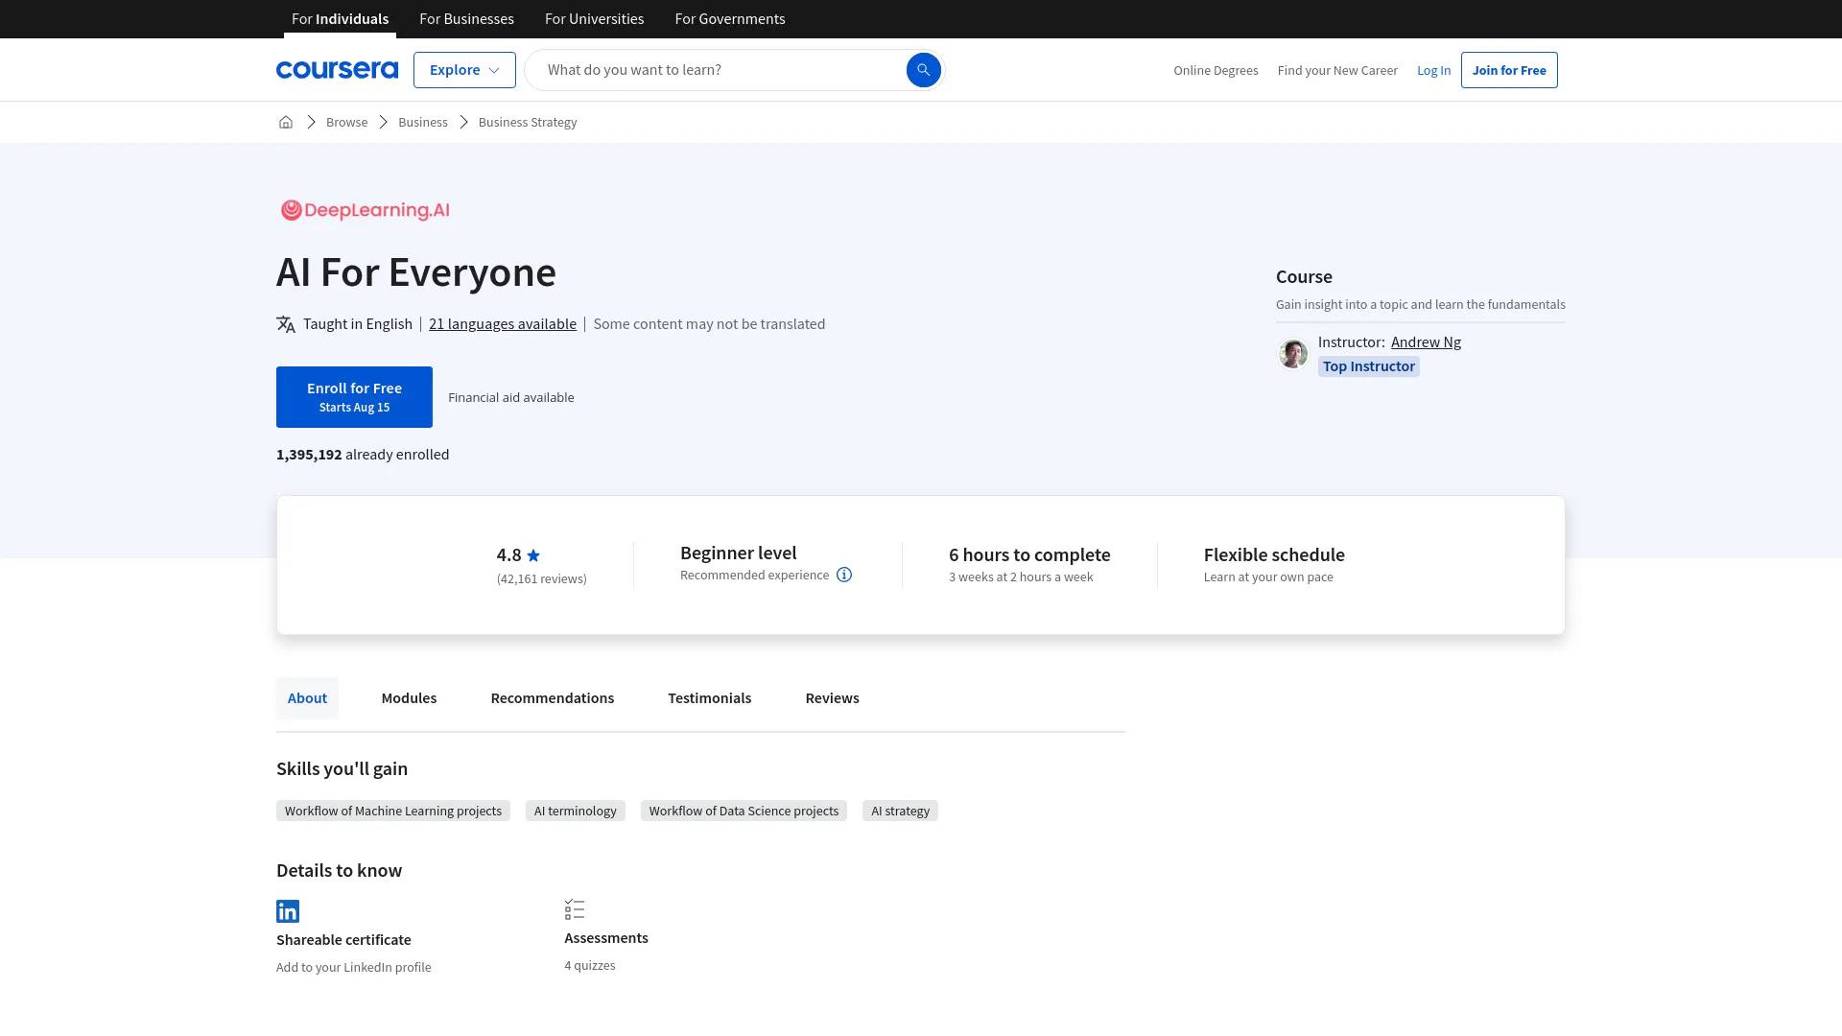1842x1036 pixels.
Task: Switch to For Governments tab
Action: [x=730, y=19]
